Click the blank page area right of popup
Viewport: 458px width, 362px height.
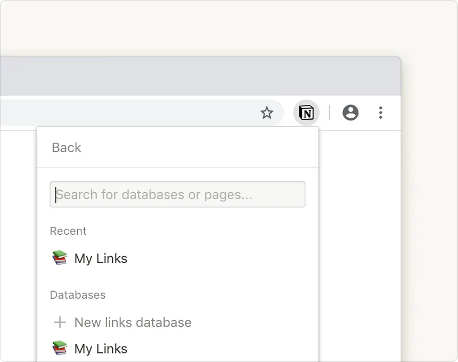pos(359,240)
